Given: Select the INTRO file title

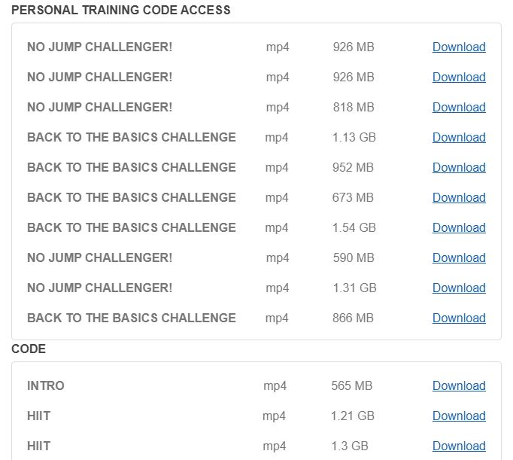Looking at the screenshot, I should click(x=46, y=385).
